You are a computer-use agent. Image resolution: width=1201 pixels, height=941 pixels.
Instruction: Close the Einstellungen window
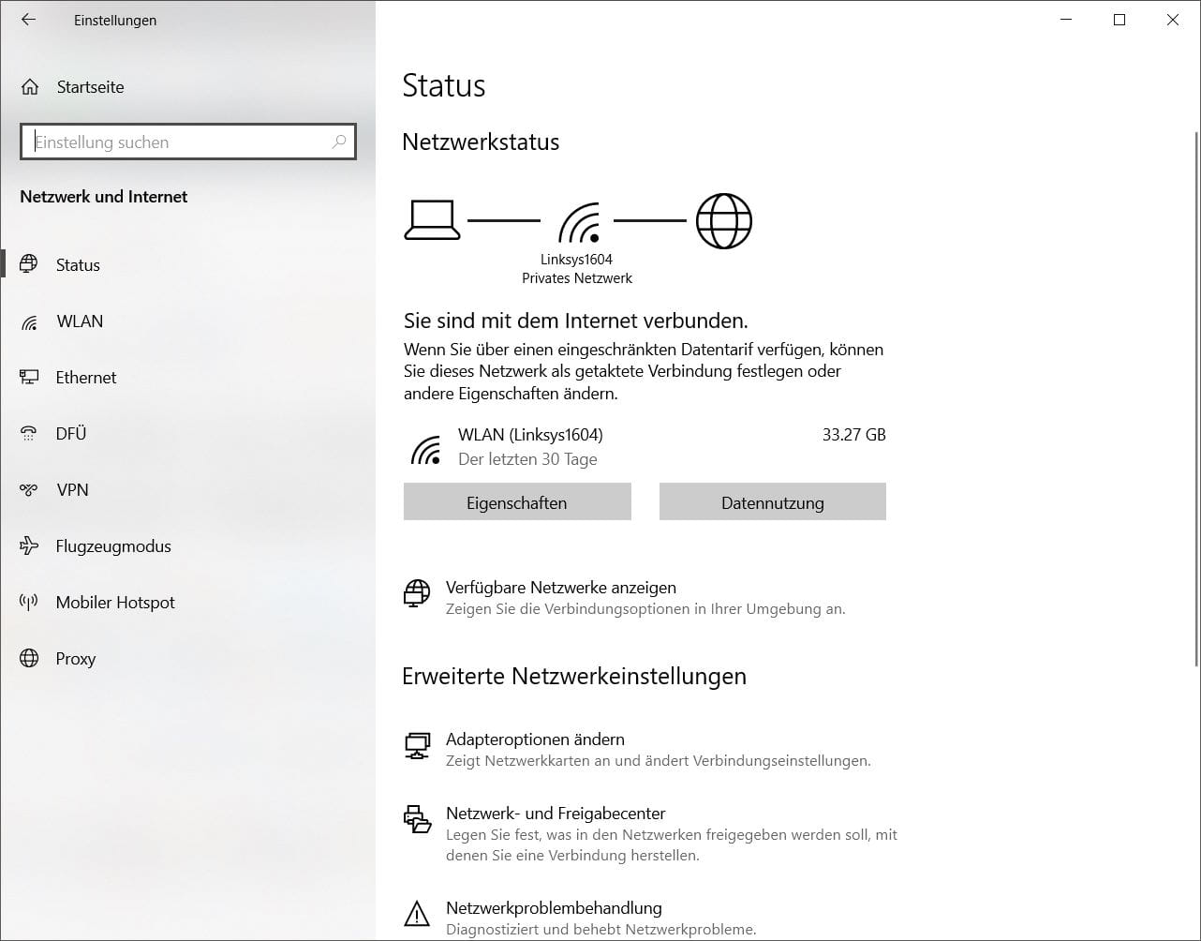[1172, 20]
